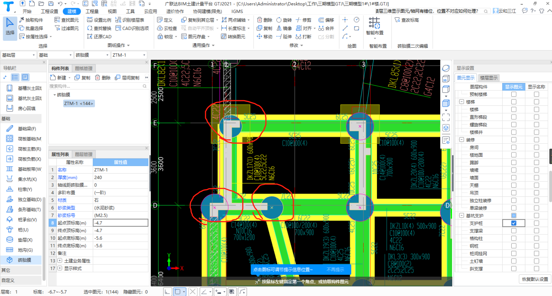
Task: Click the 搜索构件 search field
Action: click(x=98, y=86)
